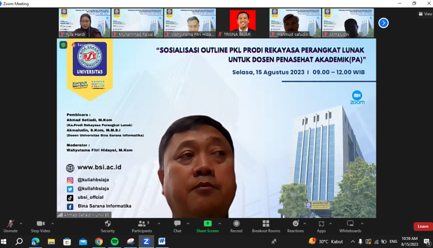Open Spotify from taskbar

click(115, 242)
